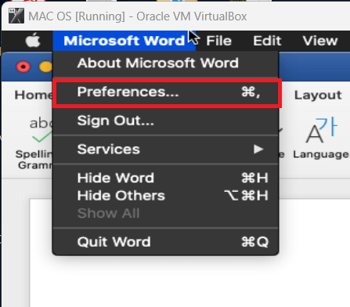Screen dimensions: 350x307
Task: Click the VirtualBox title bar text
Action: pos(137,16)
